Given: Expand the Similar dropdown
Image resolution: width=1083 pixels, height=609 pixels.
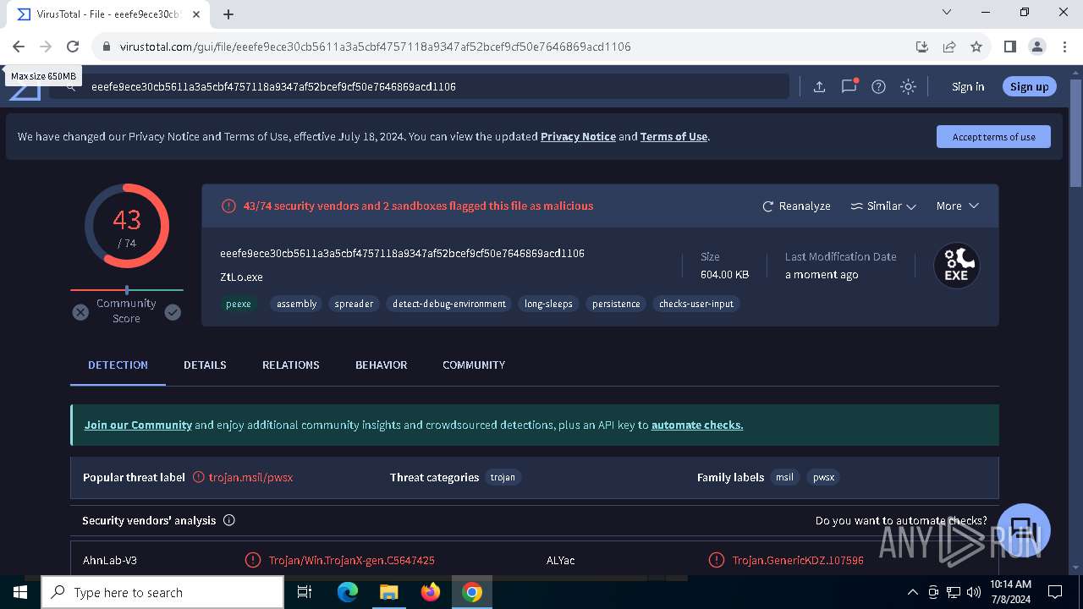Looking at the screenshot, I should [883, 206].
